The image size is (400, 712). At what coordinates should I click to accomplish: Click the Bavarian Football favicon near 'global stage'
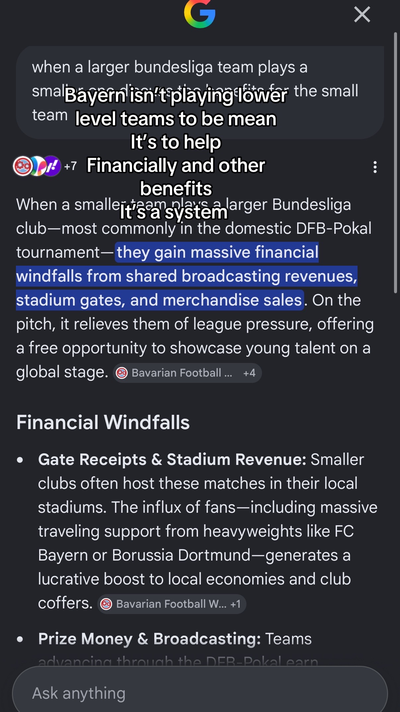pyautogui.click(x=122, y=373)
